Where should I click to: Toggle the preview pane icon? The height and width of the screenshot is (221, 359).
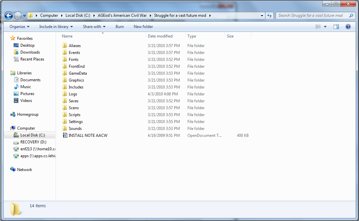click(x=336, y=27)
